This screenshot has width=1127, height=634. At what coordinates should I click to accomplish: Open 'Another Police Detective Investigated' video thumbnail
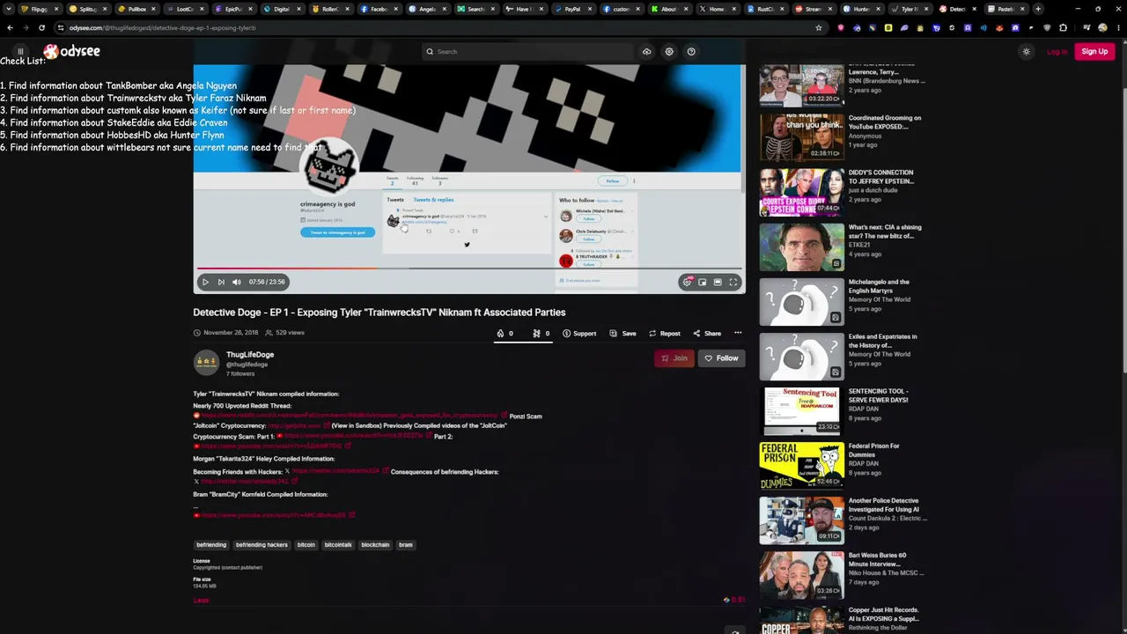[801, 519]
